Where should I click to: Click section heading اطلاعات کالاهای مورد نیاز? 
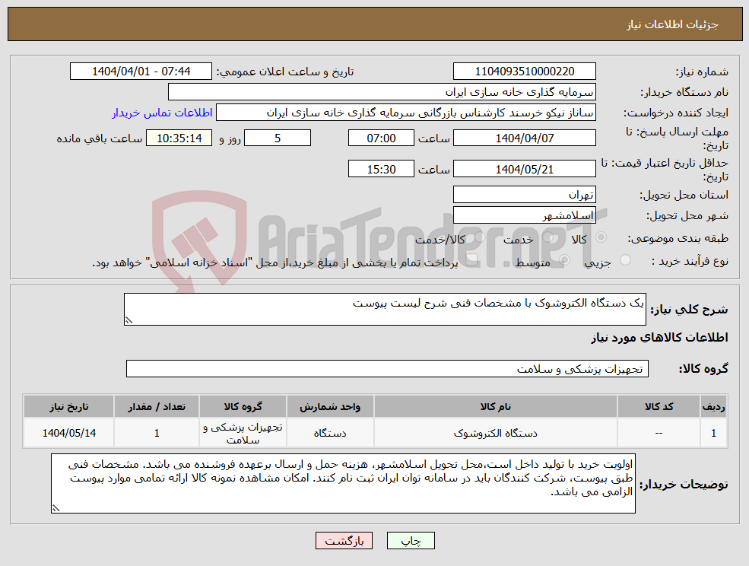click(659, 338)
